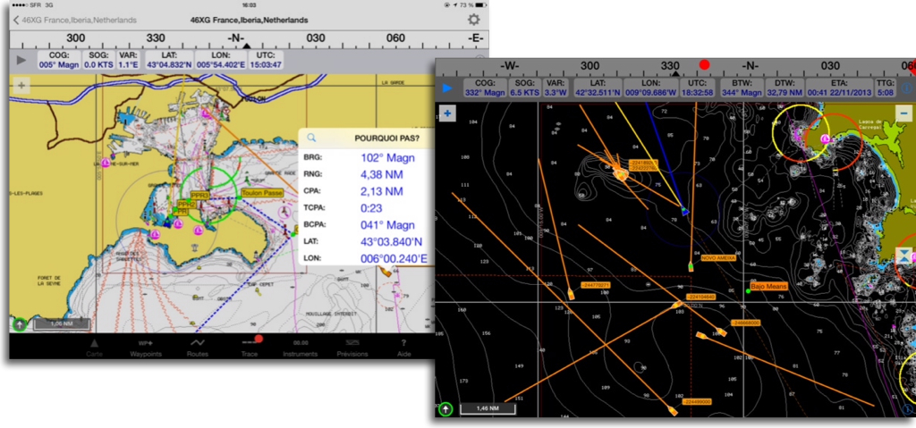Screen dimensions: 916x428
Task: Select the POURQUOI PAS? popup title
Action: click(x=386, y=138)
